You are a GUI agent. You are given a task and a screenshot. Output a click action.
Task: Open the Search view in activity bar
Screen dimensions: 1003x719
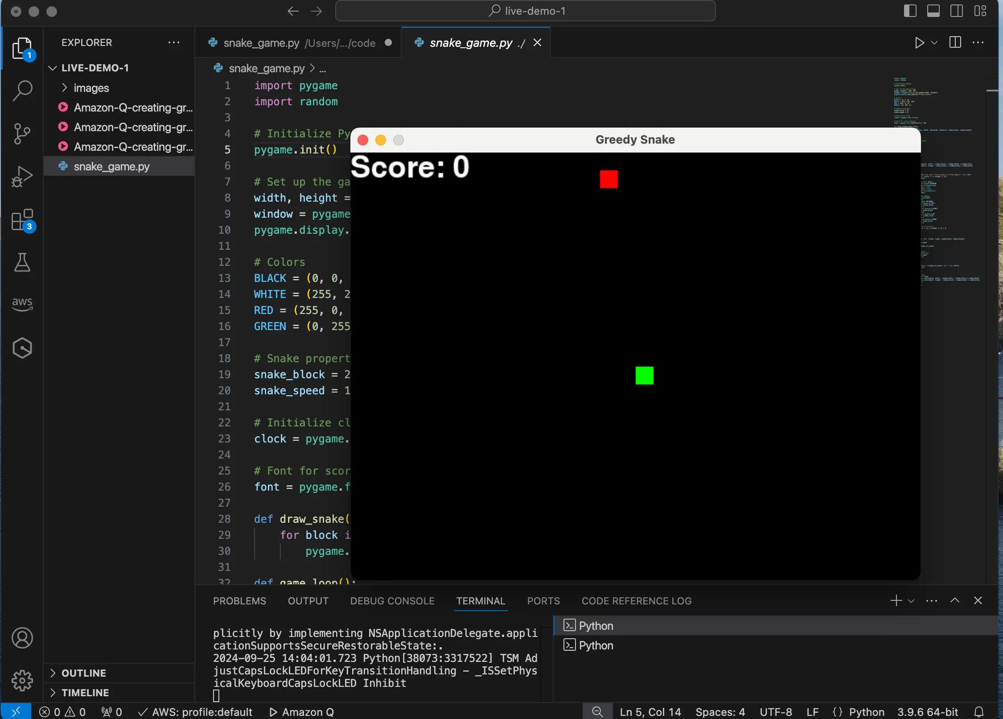[x=22, y=91]
